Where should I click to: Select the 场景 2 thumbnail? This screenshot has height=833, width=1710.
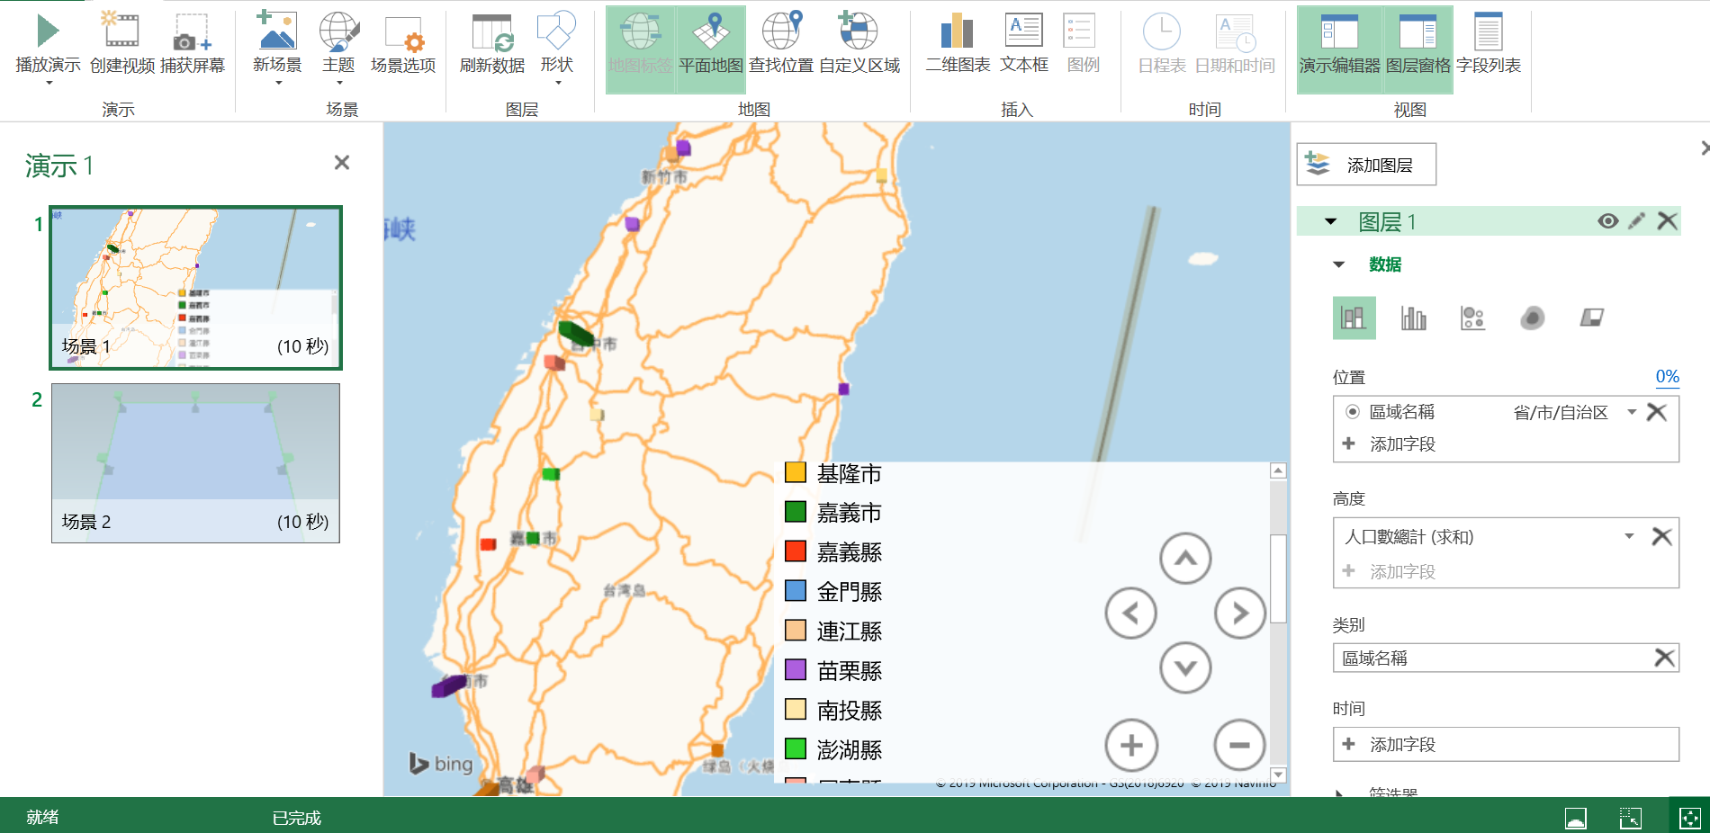point(195,463)
